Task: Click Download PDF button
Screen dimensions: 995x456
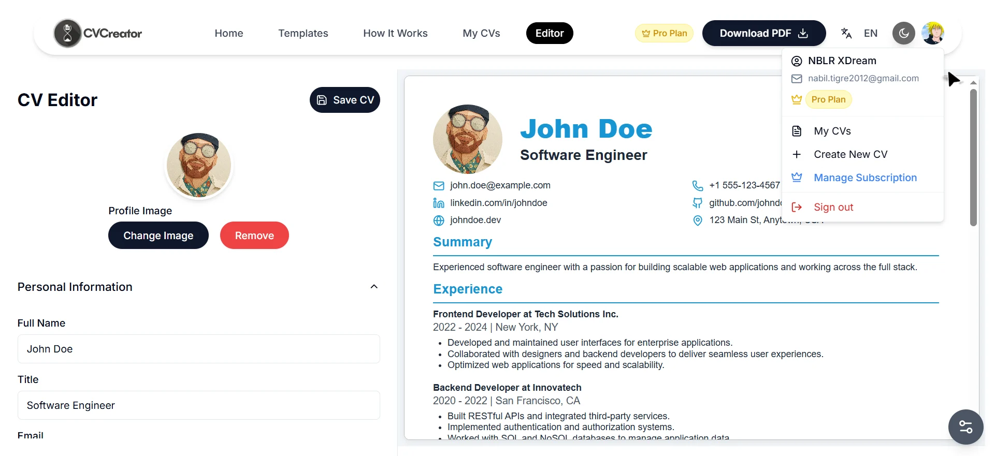Action: [764, 33]
